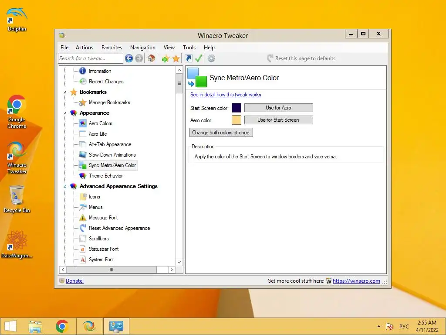
Task: Click the Use for Aero button
Action: click(278, 108)
